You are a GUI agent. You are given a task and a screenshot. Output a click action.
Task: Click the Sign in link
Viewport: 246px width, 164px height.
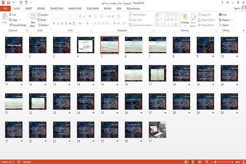click(x=237, y=9)
